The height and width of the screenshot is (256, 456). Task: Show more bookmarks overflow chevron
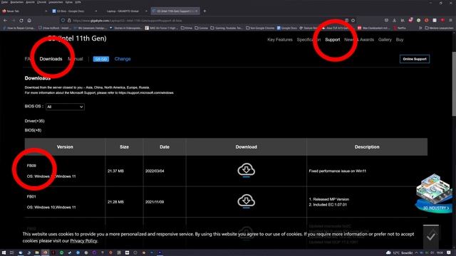pos(420,28)
